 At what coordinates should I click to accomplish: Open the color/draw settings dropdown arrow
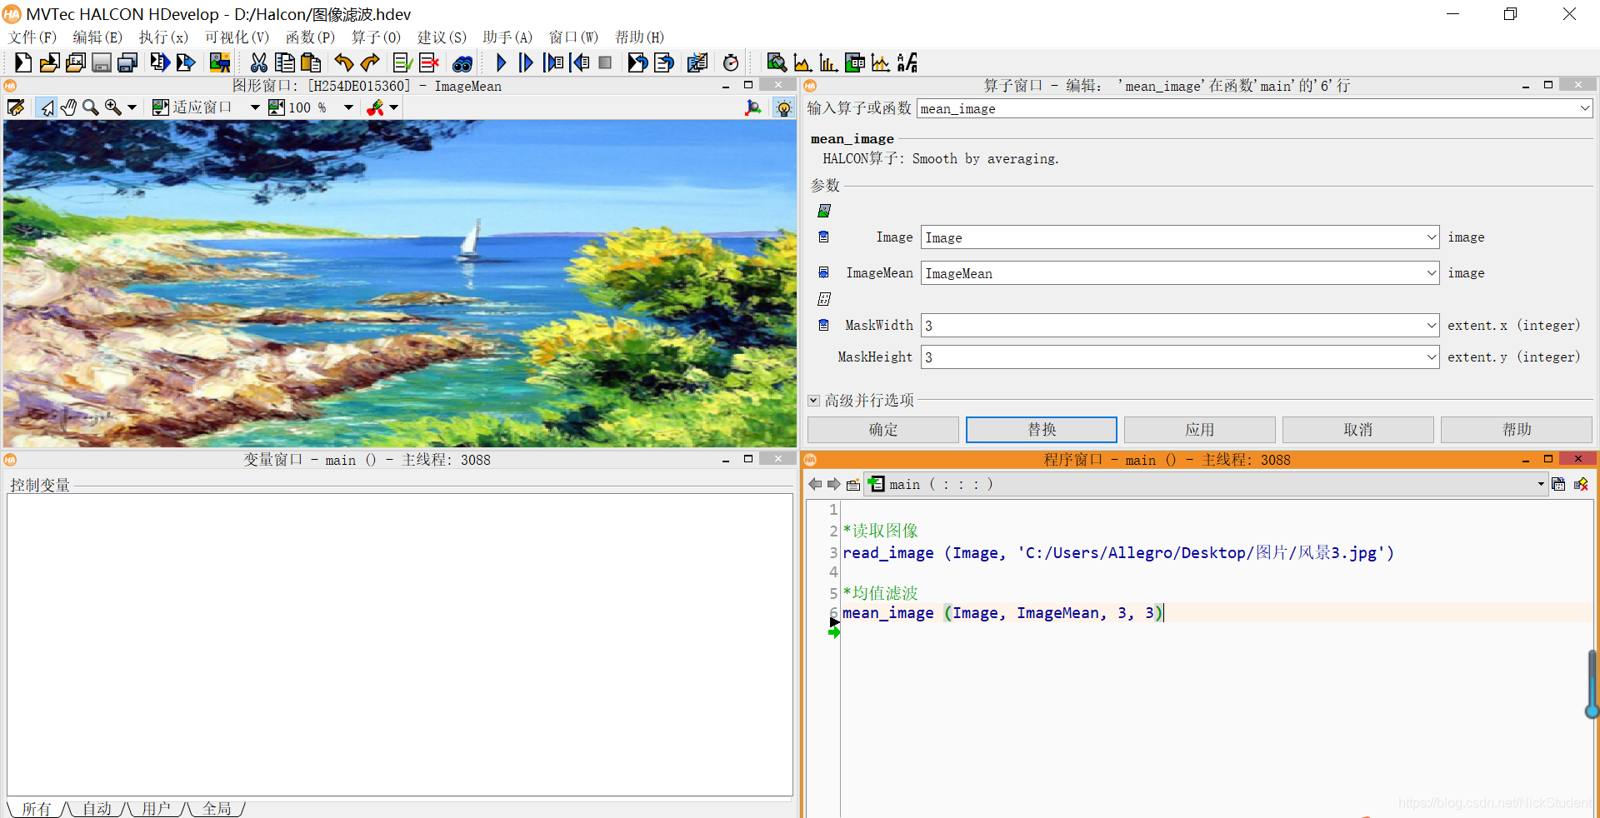coord(394,107)
